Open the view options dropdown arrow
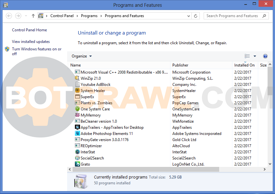The width and height of the screenshot is (275, 194). tap(255, 56)
